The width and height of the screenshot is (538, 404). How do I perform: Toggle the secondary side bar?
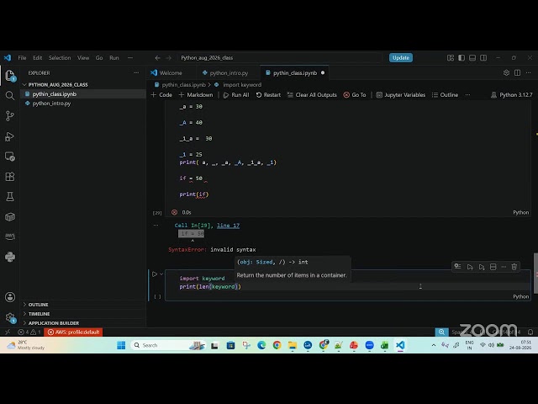(483, 58)
